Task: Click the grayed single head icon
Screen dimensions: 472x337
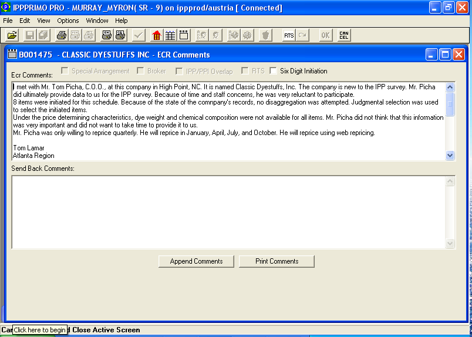Action: [x=215, y=35]
